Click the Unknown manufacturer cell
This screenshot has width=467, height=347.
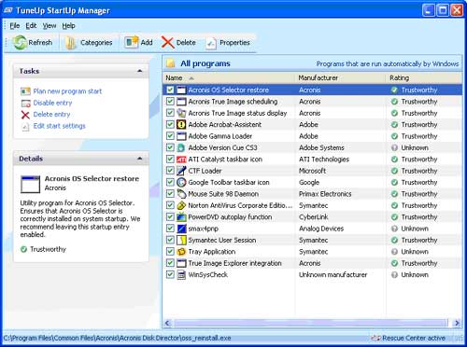click(333, 275)
